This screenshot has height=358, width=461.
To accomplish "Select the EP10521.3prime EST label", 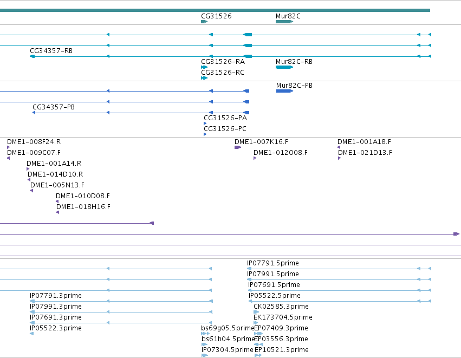I will 282,350.
